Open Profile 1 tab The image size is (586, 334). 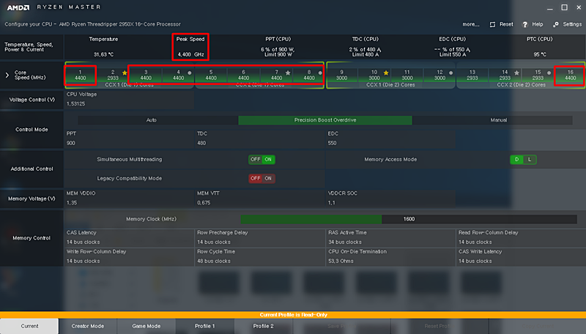coord(205,326)
